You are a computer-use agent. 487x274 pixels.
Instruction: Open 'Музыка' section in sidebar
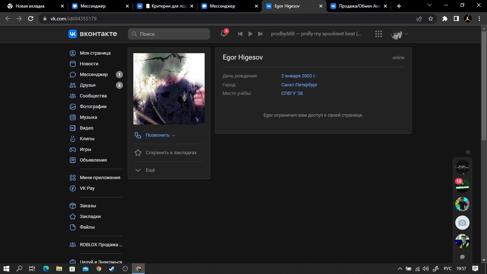point(88,117)
